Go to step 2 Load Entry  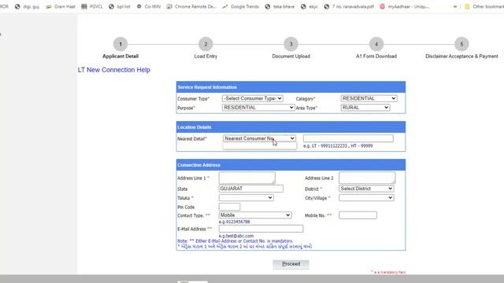click(x=206, y=44)
